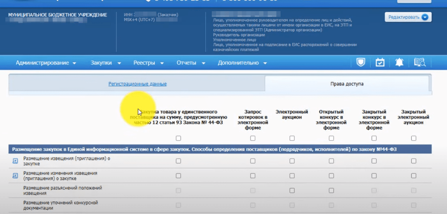Enable 'Размещение извещения (приглашения)' for Запрос котировок
The image size is (447, 214).
253,161
